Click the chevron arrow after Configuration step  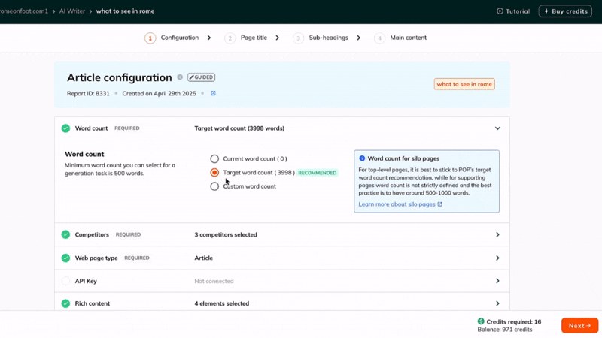coord(209,38)
